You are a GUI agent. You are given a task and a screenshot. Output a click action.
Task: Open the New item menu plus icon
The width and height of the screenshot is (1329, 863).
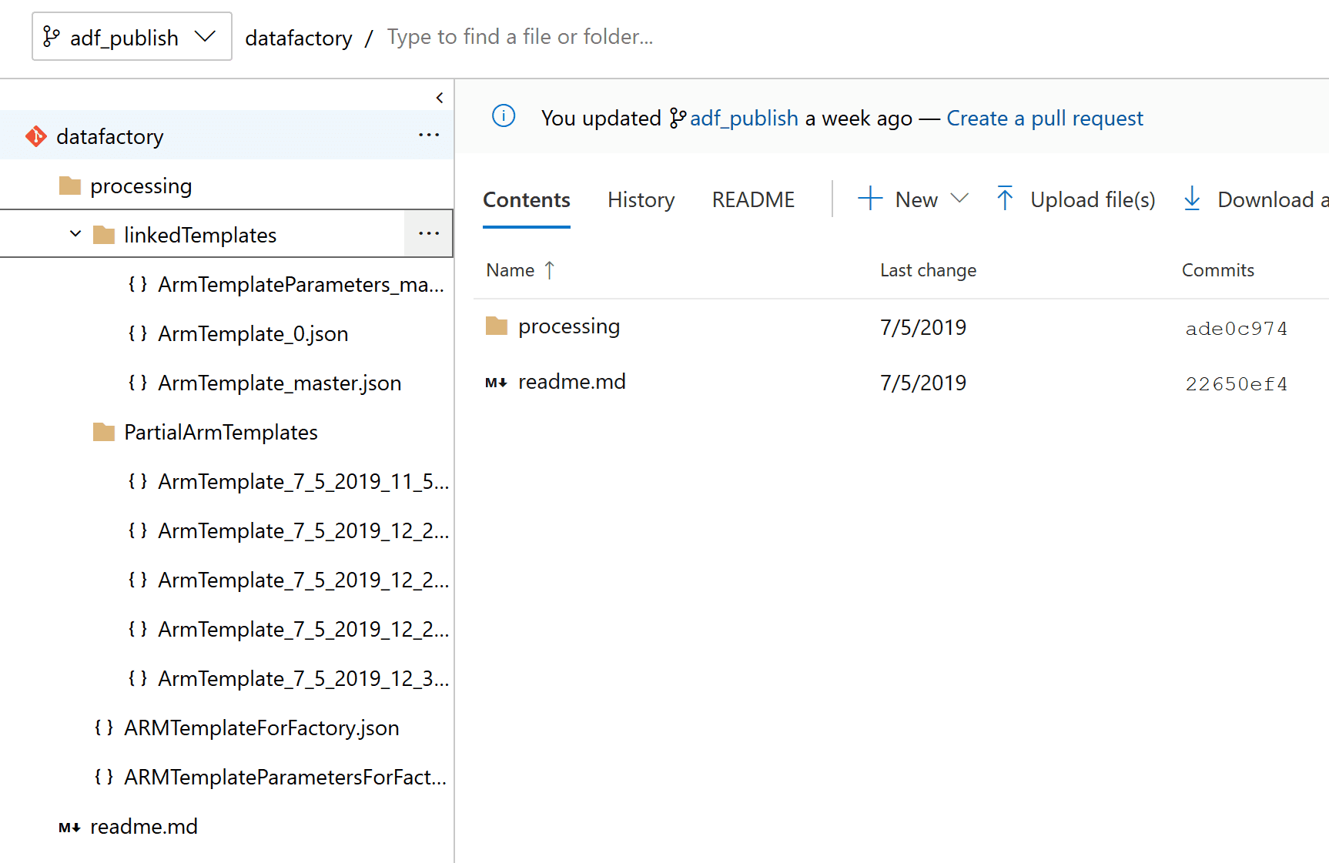click(x=869, y=199)
